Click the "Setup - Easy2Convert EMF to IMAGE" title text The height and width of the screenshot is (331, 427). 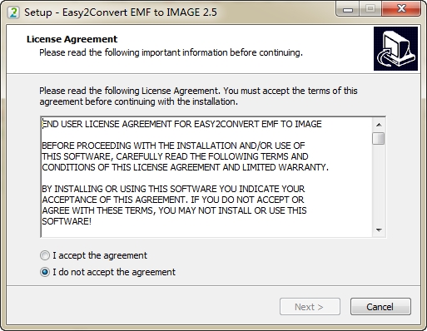121,12
